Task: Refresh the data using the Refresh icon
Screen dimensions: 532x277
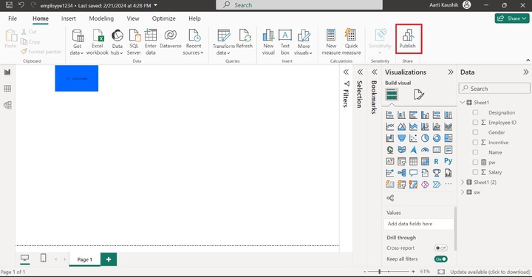Action: point(245,38)
